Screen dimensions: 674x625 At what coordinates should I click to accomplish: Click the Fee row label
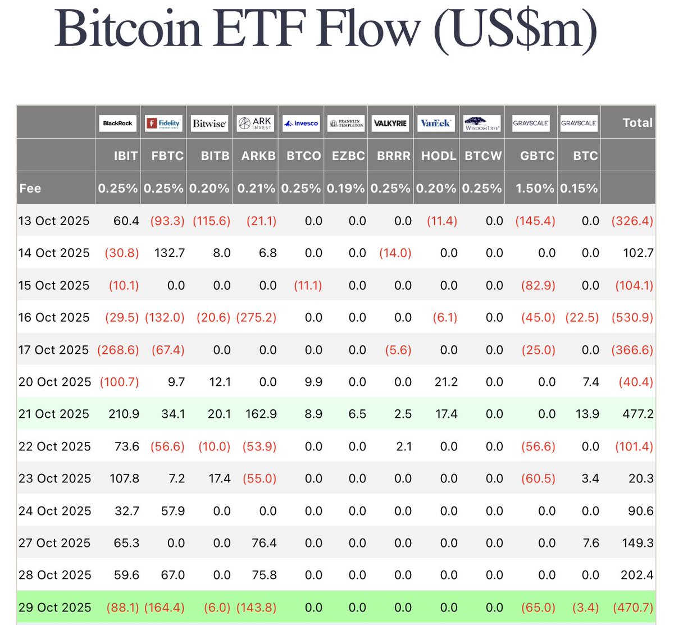tap(30, 188)
